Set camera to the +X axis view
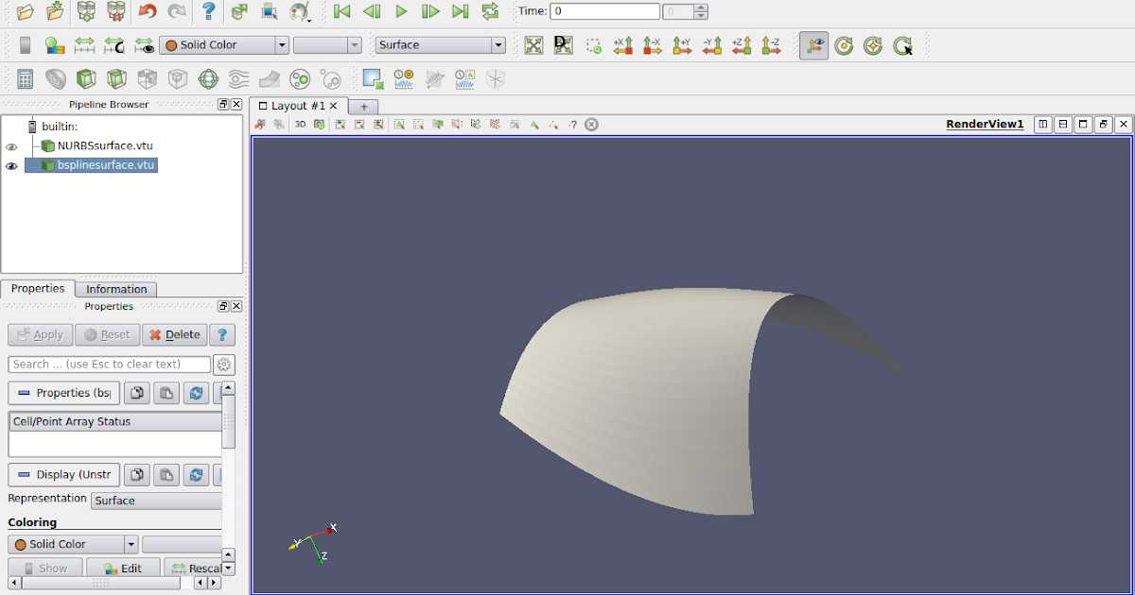This screenshot has width=1135, height=595. 625,44
